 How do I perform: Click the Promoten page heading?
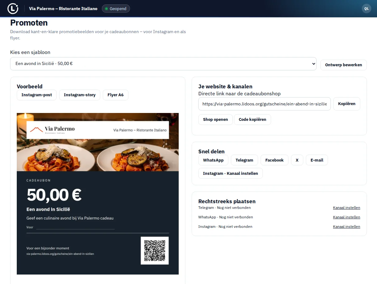pos(29,23)
